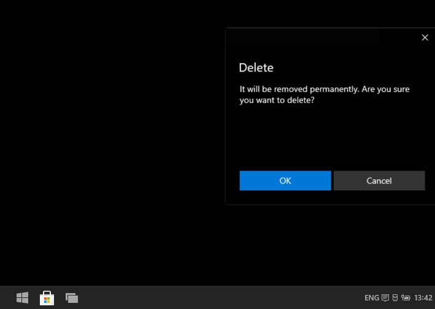The image size is (435, 309).
Task: Open the 13:42 clock flyout
Action: pos(423,298)
